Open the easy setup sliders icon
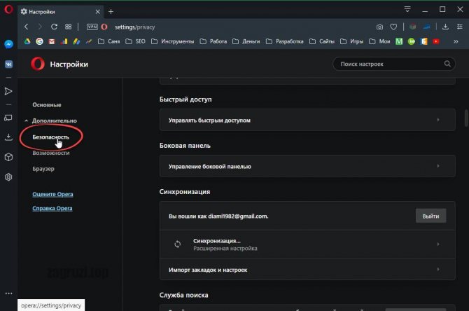Viewport: 469px width, 311px height. [x=460, y=27]
